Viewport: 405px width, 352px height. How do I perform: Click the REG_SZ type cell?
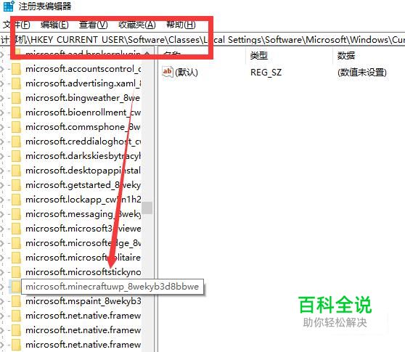[266, 73]
